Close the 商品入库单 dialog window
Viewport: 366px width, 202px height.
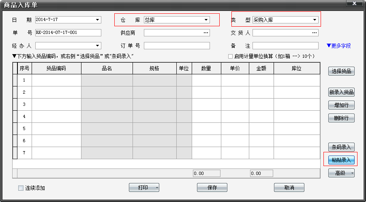[x=354, y=4]
